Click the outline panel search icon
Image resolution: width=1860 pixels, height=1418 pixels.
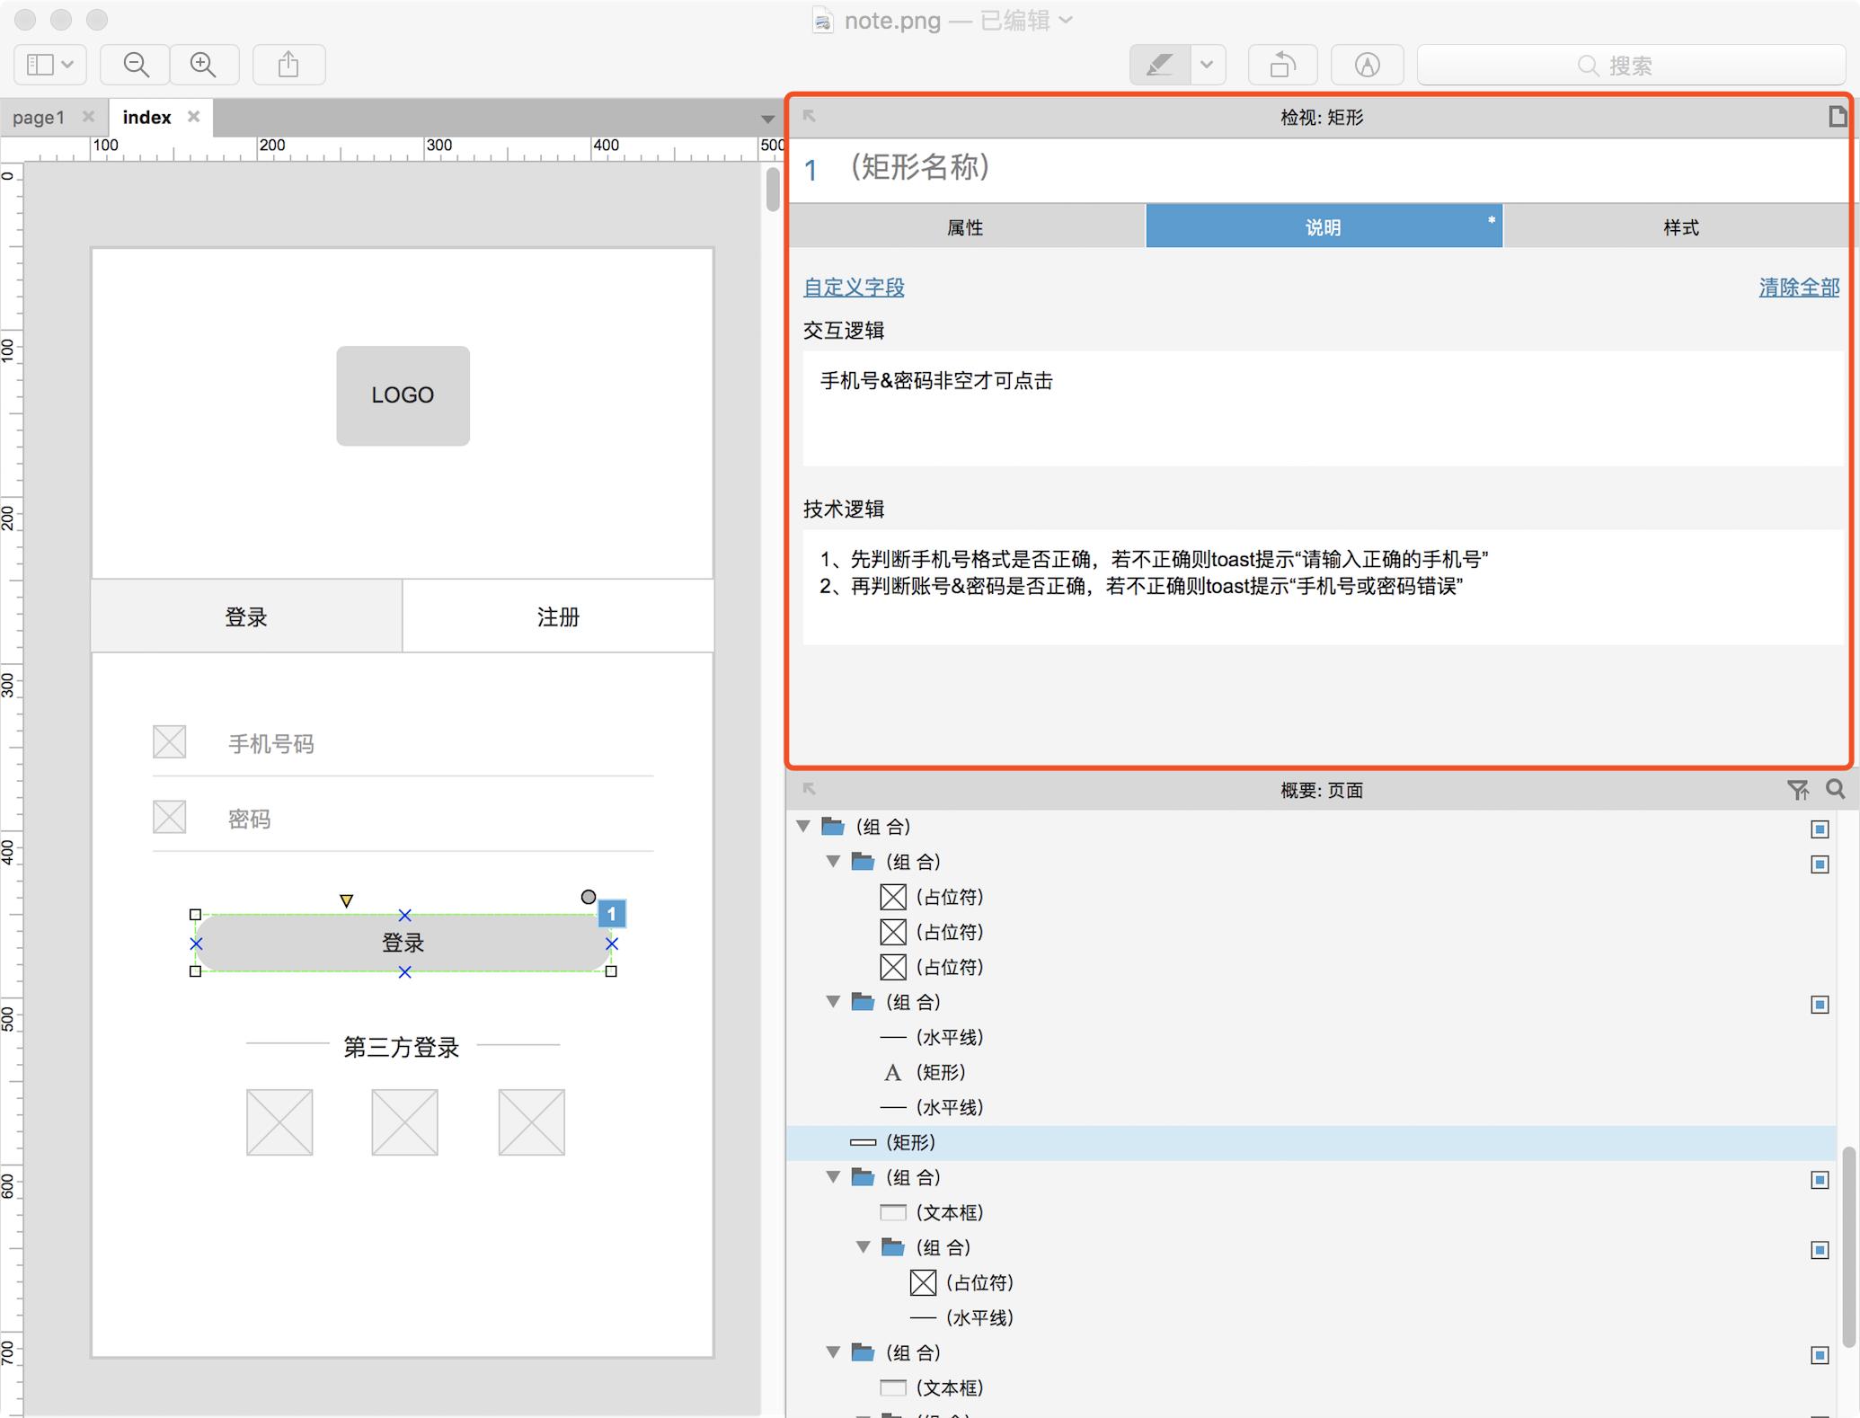coord(1836,789)
